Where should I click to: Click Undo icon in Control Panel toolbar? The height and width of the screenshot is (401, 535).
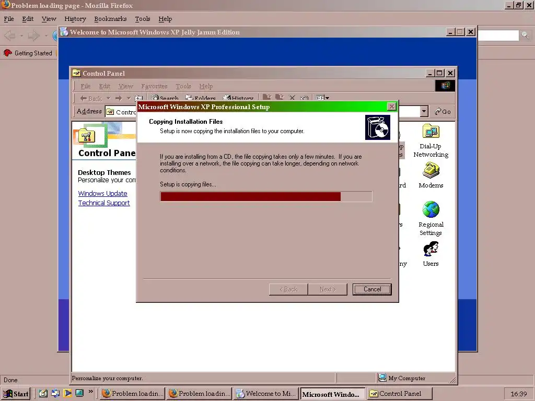tap(305, 98)
